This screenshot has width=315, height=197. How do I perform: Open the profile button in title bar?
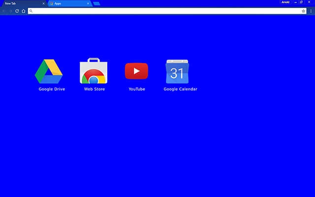(285, 2)
